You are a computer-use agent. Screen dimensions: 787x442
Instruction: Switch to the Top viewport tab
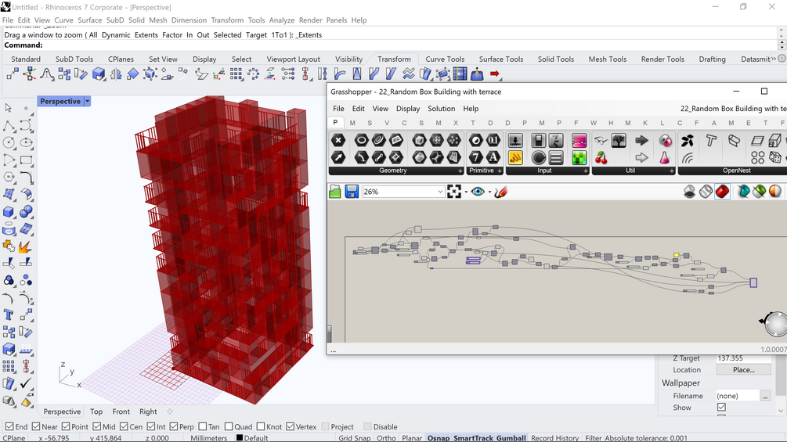(x=96, y=411)
